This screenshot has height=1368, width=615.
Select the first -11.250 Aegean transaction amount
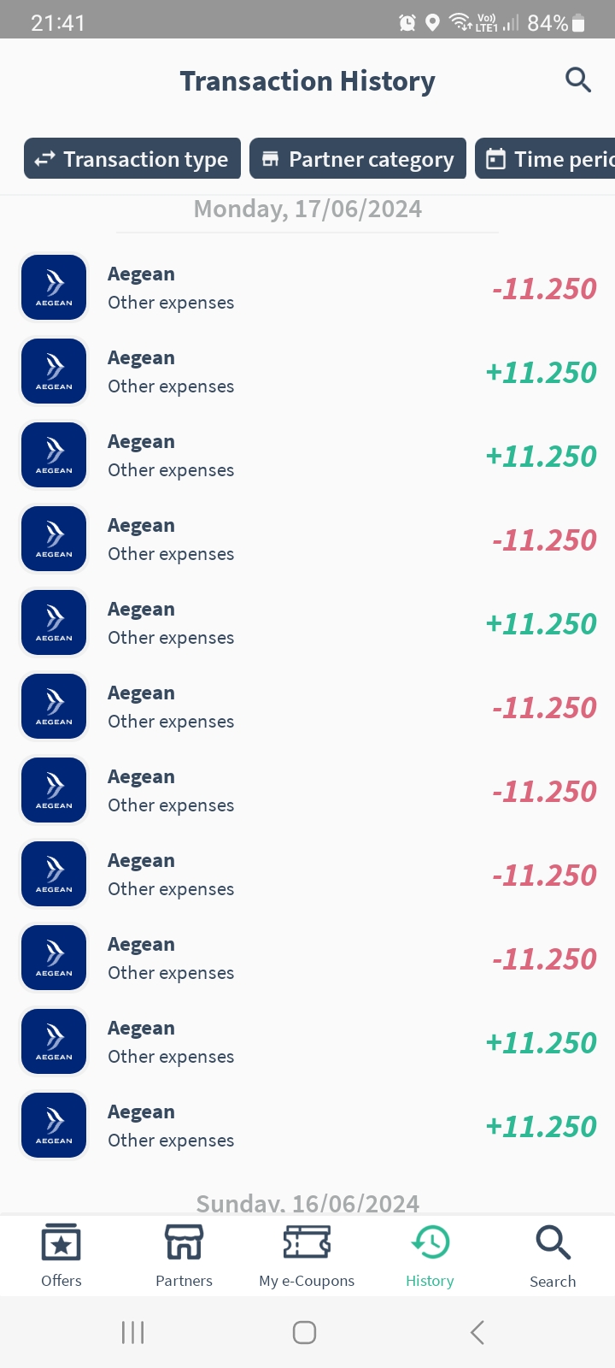click(x=544, y=289)
